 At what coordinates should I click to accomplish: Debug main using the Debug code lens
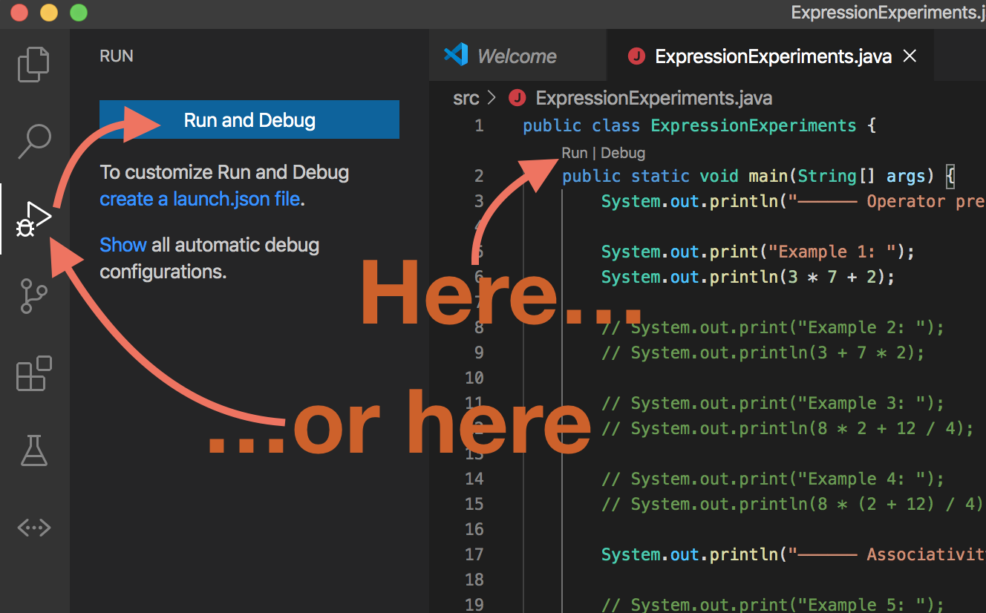coord(624,152)
